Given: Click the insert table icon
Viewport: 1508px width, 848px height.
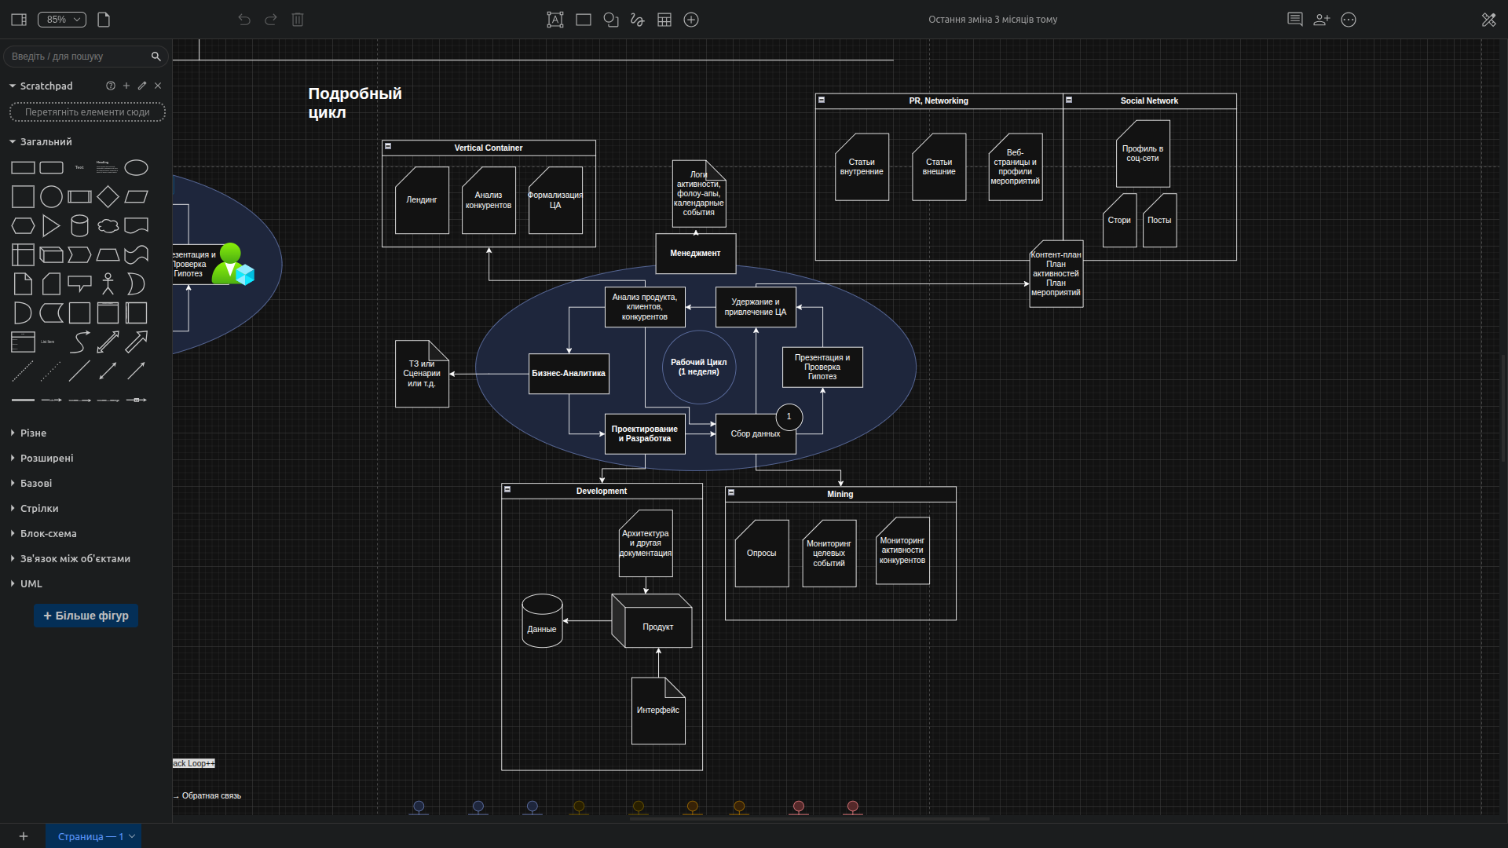Looking at the screenshot, I should click(x=664, y=20).
